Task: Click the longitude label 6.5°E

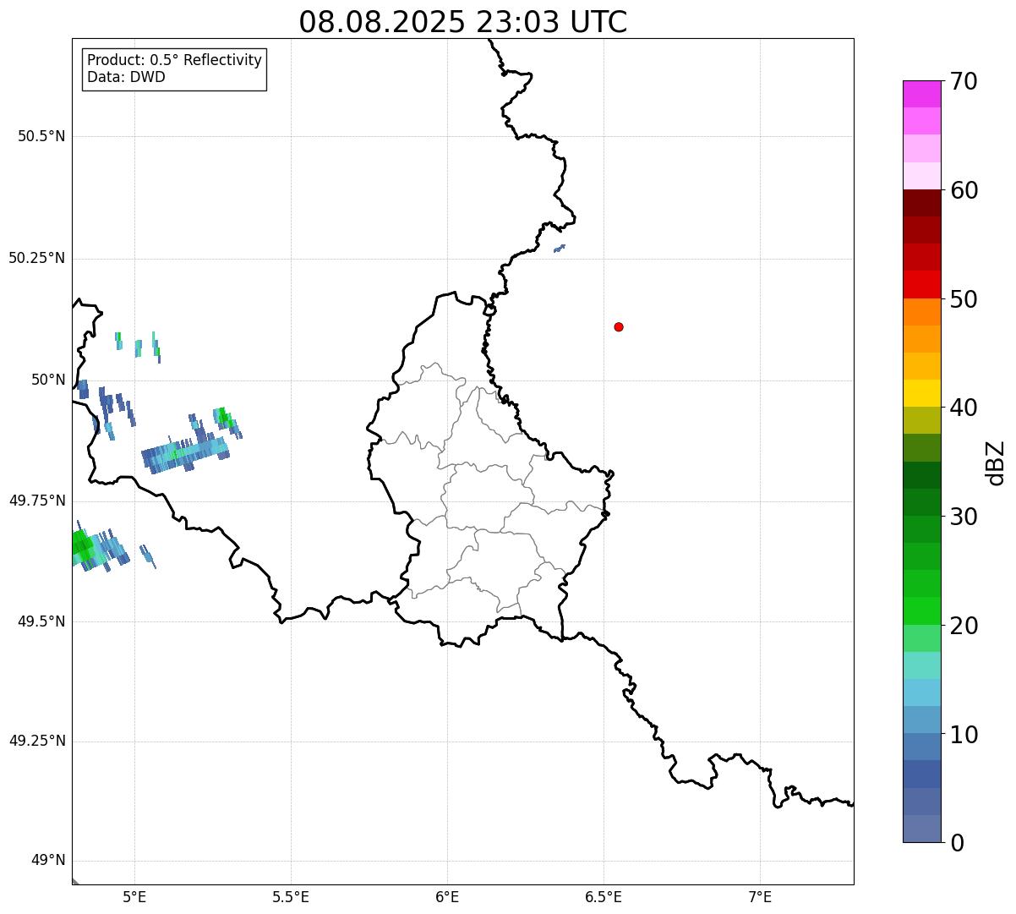Action: click(x=604, y=896)
